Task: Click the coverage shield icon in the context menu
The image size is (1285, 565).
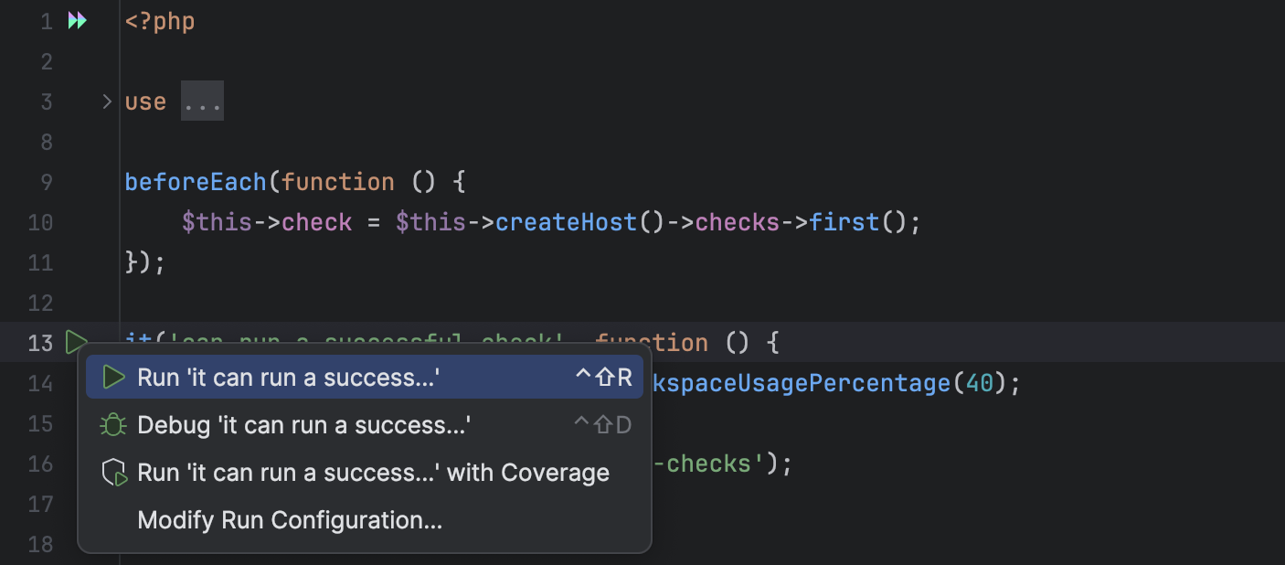Action: pos(113,472)
